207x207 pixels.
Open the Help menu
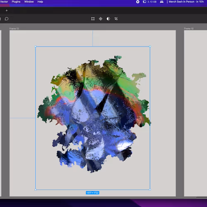pos(40,2)
